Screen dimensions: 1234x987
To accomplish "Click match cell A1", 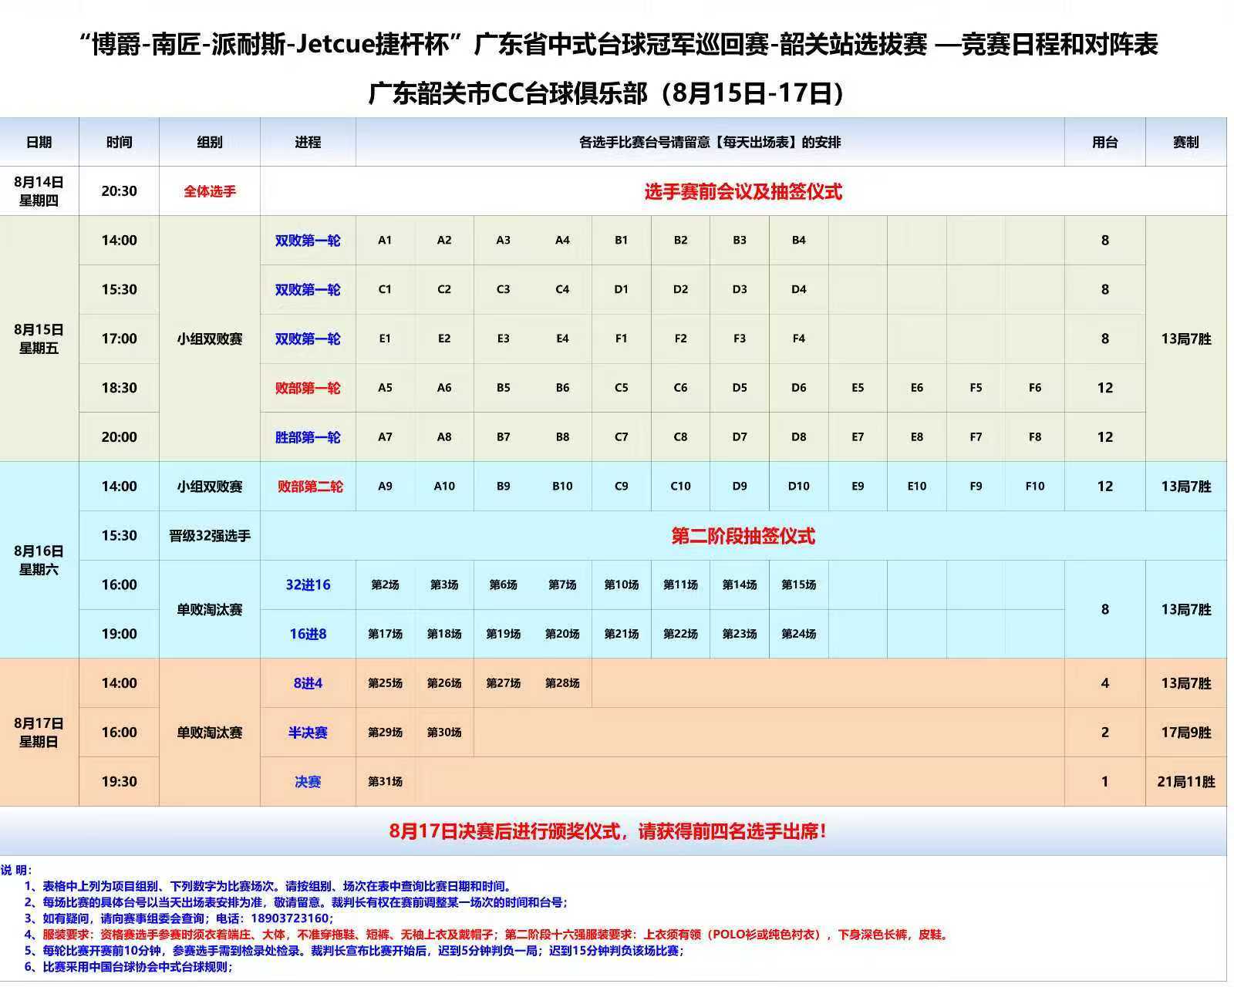I will (x=385, y=241).
